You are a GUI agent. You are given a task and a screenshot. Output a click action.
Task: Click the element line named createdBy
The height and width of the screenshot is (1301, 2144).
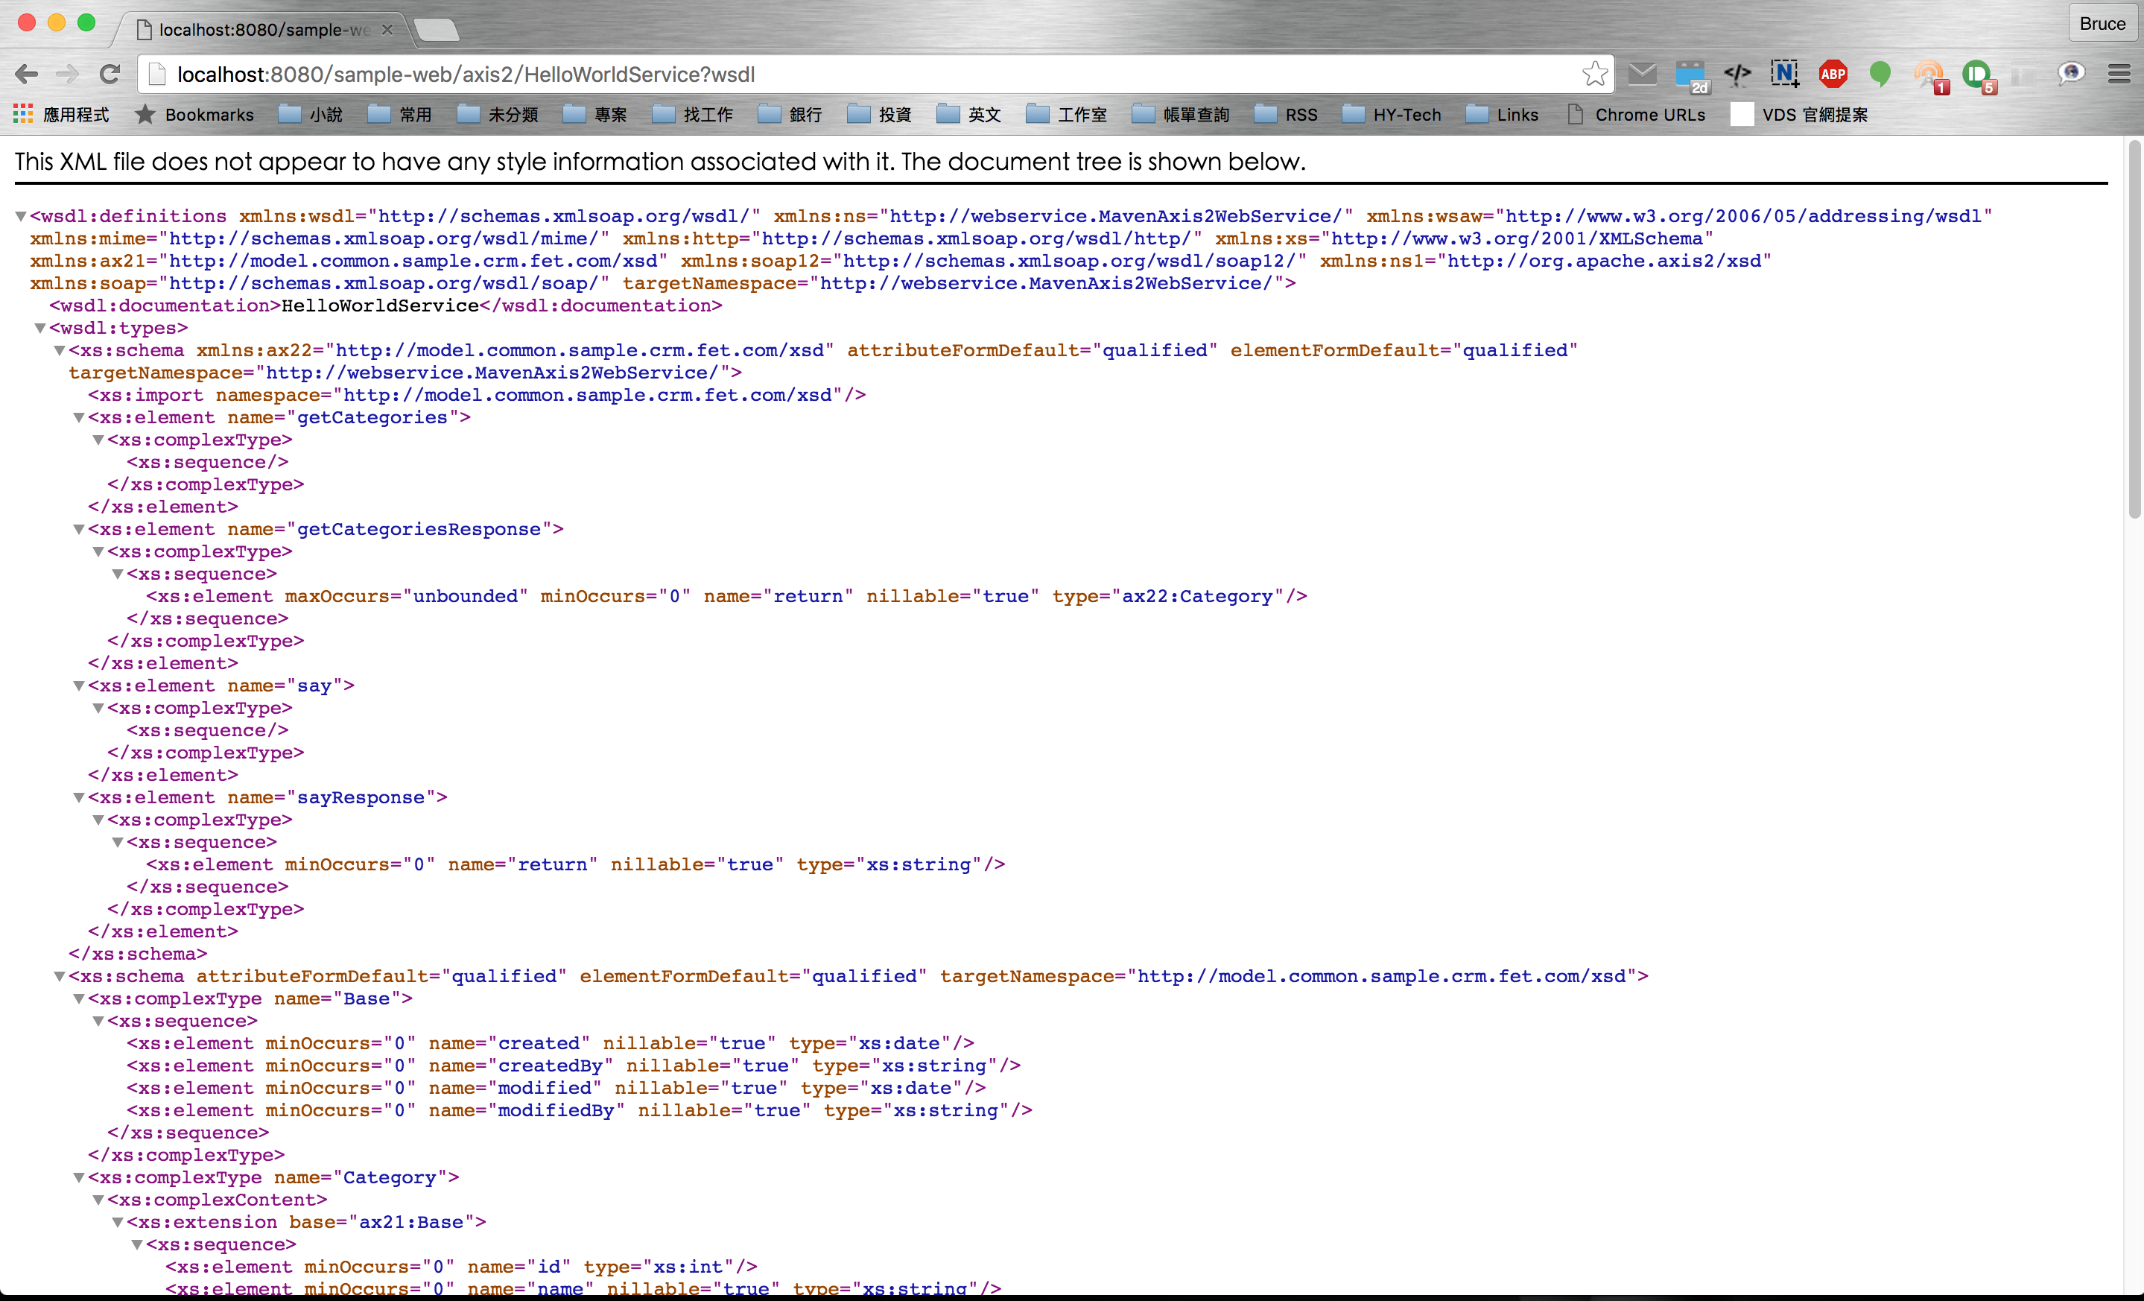(574, 1066)
